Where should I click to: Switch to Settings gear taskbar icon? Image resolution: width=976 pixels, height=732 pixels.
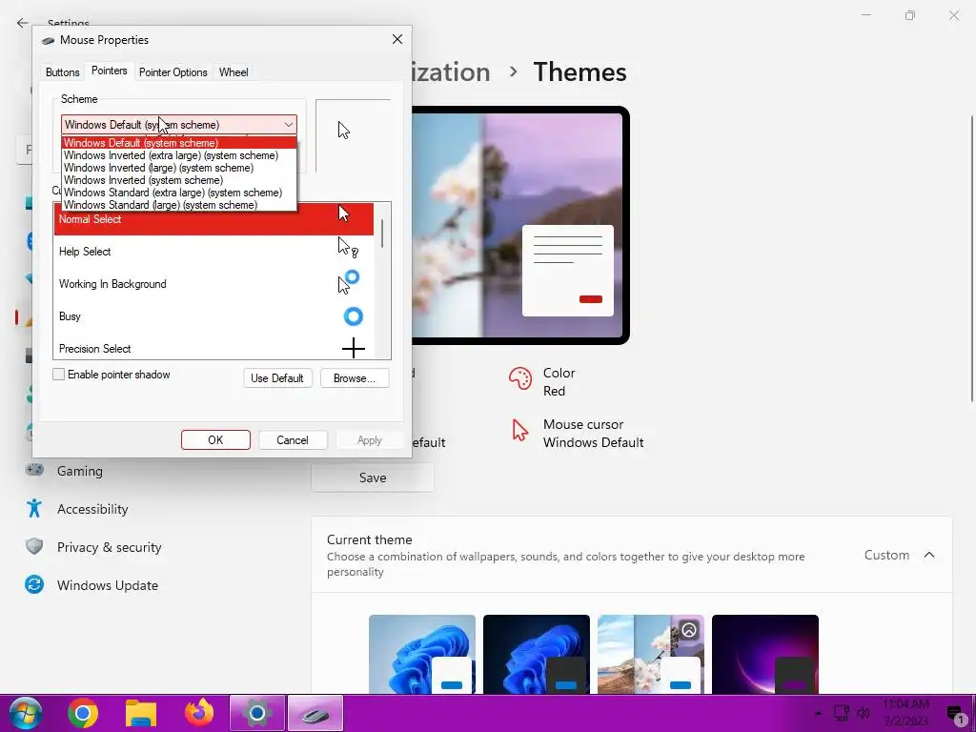[x=257, y=713]
